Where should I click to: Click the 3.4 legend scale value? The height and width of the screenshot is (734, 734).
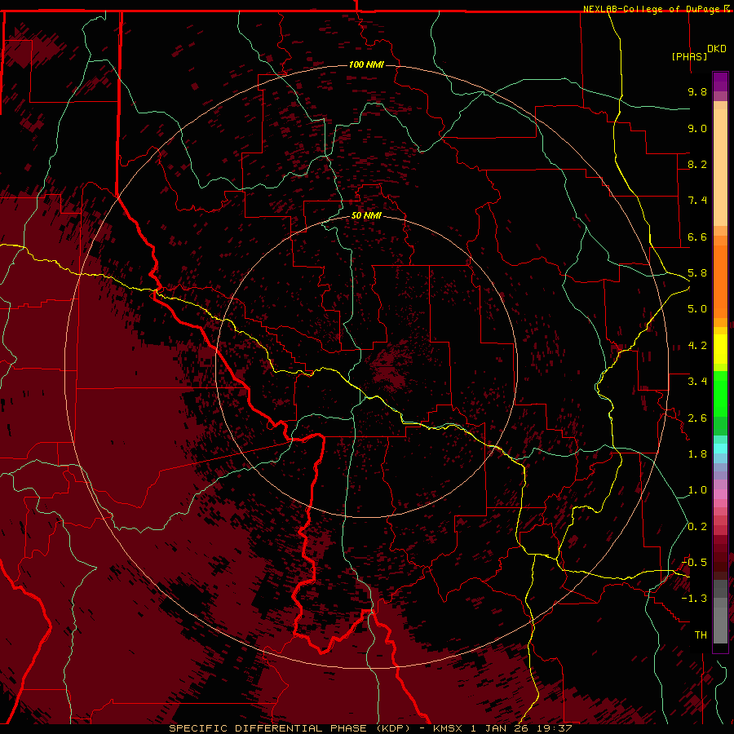point(697,382)
